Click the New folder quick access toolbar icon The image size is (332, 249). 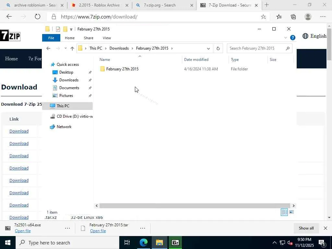pos(65,29)
